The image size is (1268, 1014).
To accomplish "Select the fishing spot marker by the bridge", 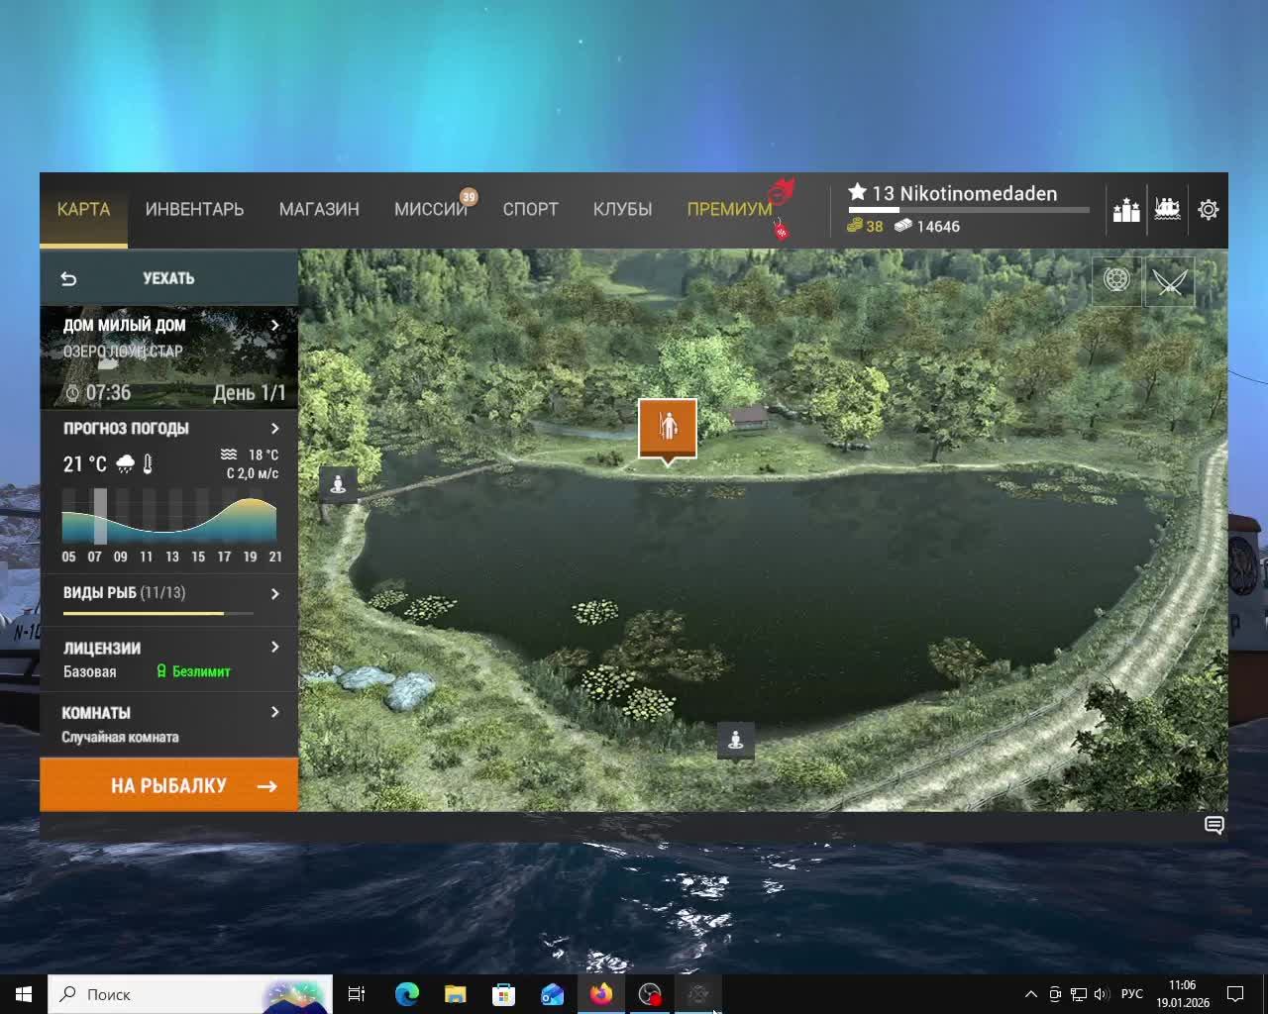I will point(338,484).
